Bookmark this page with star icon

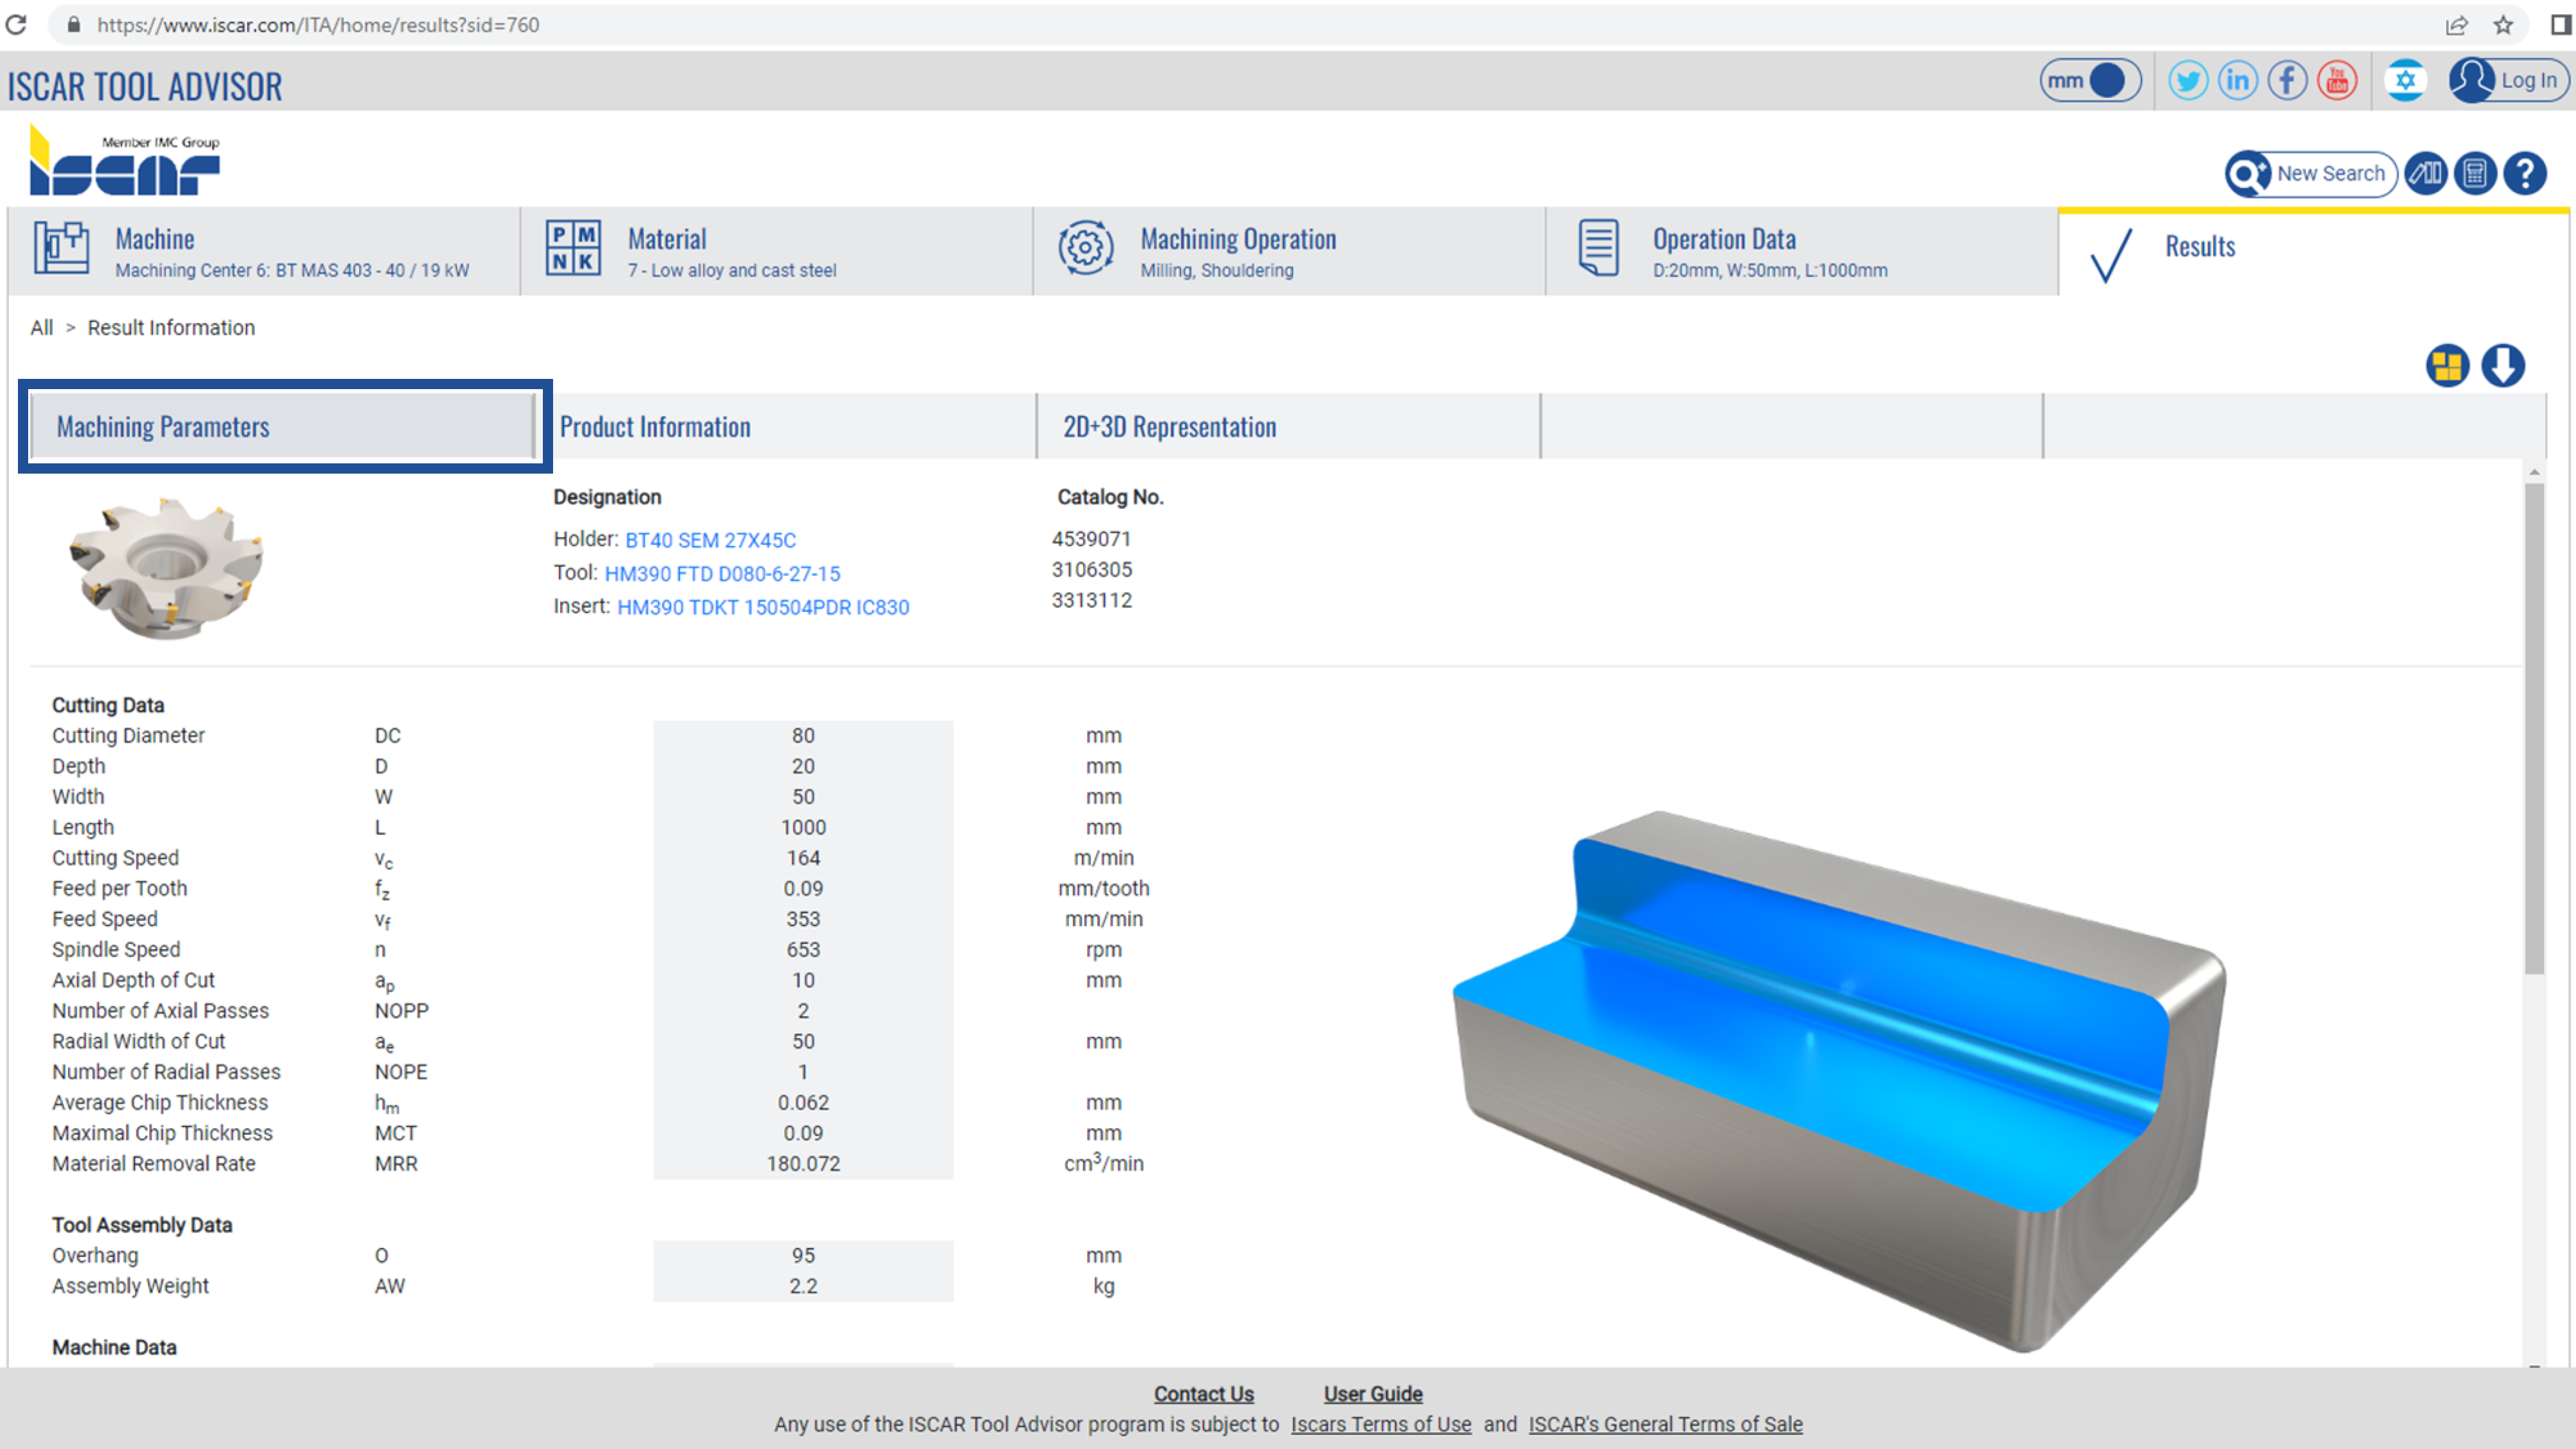(x=2503, y=25)
